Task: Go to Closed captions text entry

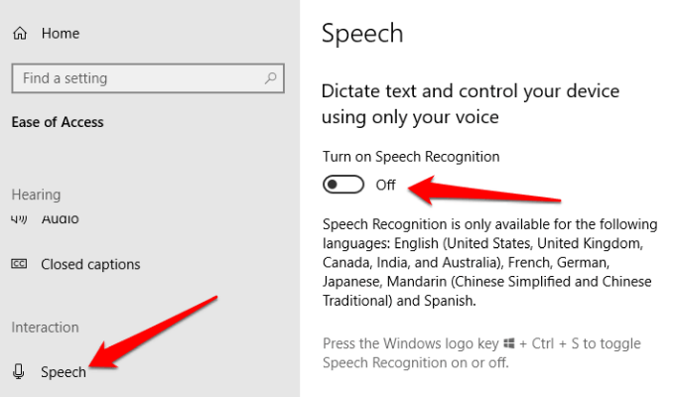Action: point(90,265)
